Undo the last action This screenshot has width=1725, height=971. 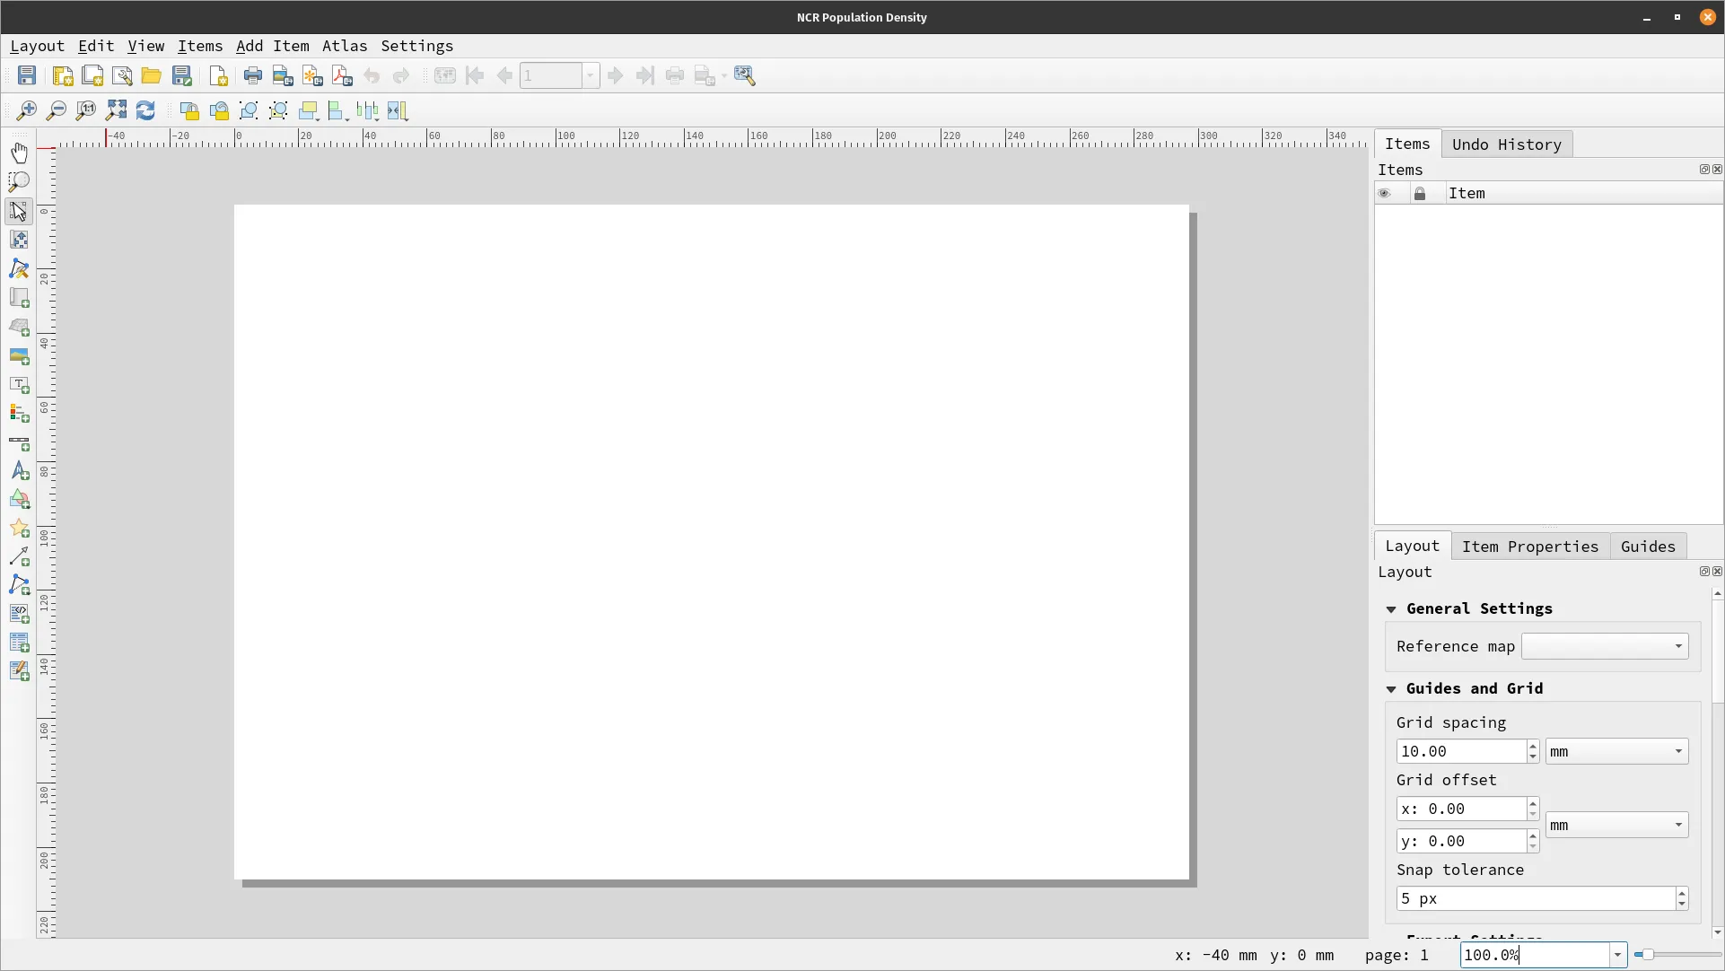coord(372,75)
